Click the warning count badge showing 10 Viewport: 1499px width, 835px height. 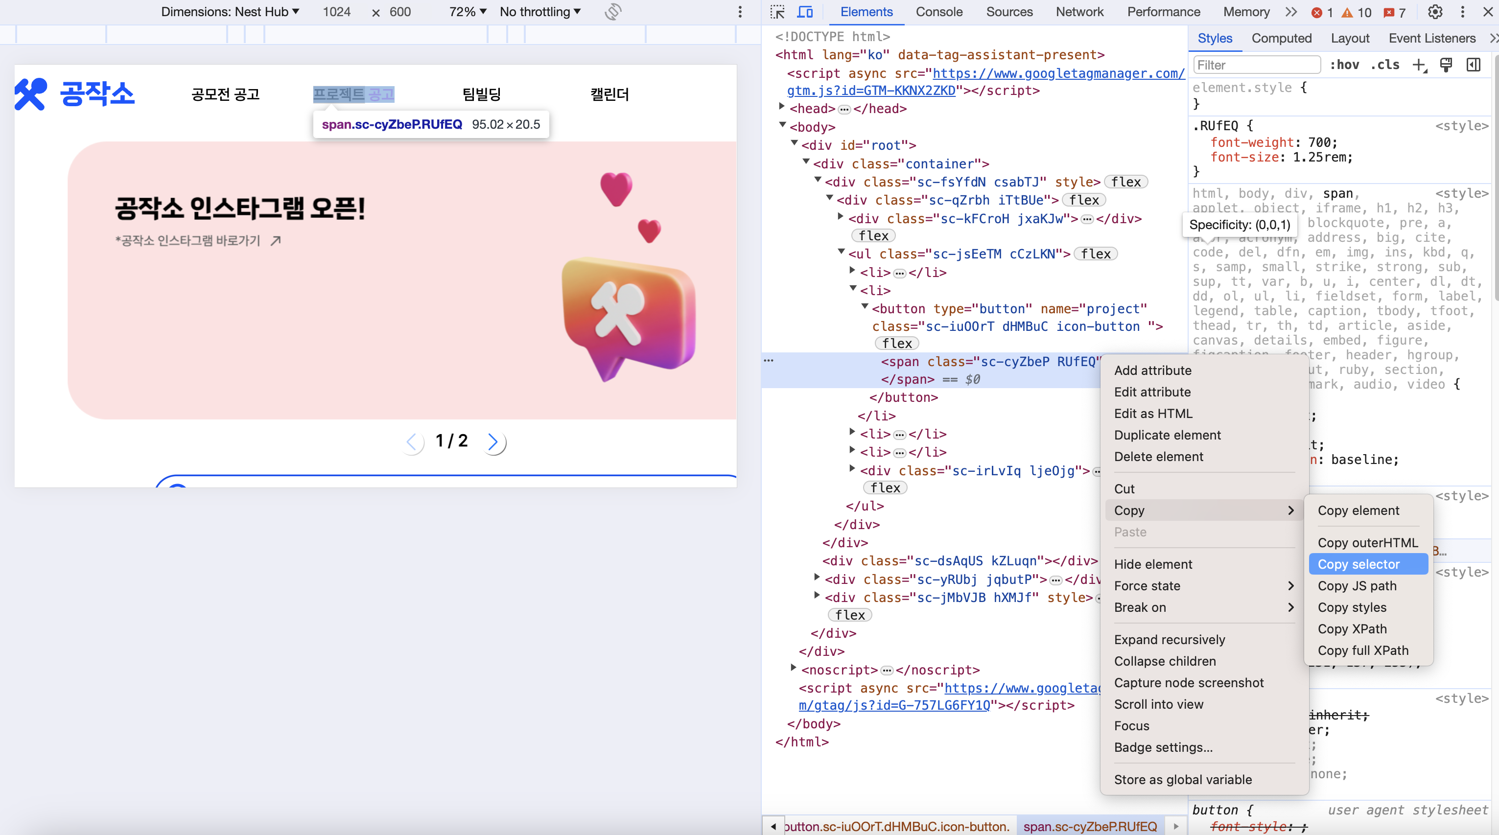1356,12
